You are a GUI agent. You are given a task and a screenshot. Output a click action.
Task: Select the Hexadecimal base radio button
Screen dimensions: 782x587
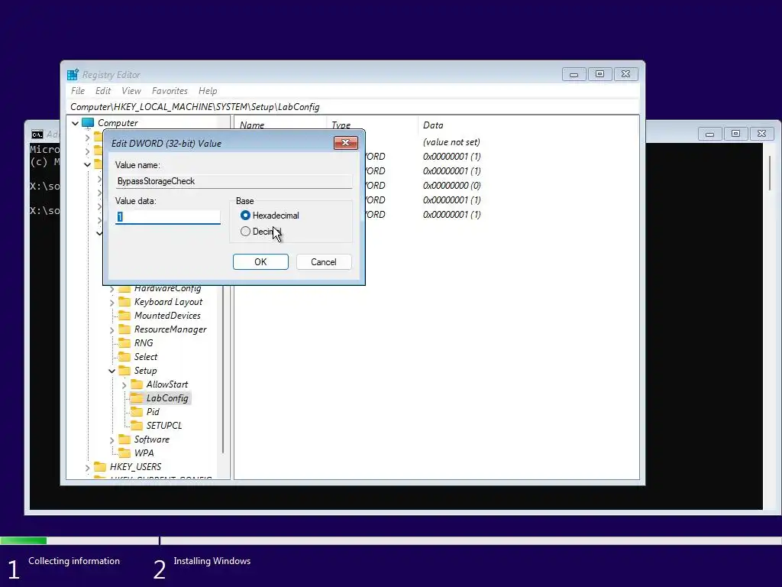[245, 216]
